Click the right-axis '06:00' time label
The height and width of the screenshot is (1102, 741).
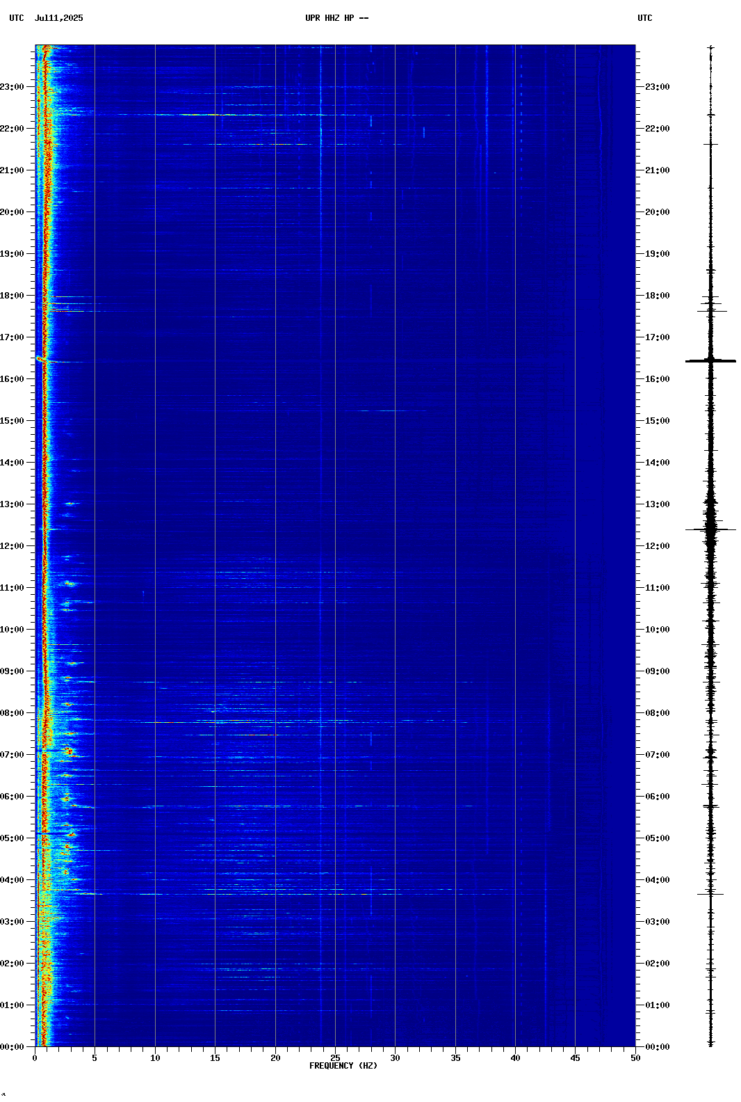[658, 797]
